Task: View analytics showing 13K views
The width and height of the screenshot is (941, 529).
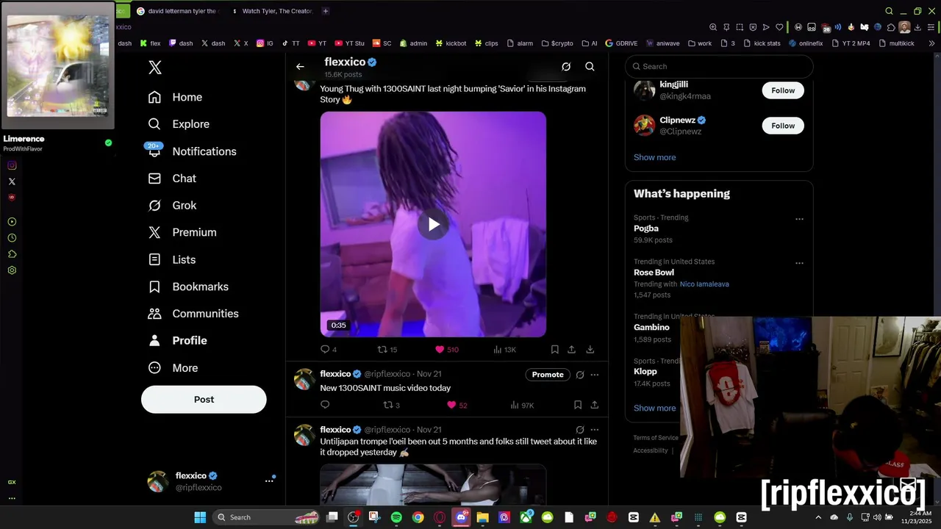Action: click(x=504, y=350)
